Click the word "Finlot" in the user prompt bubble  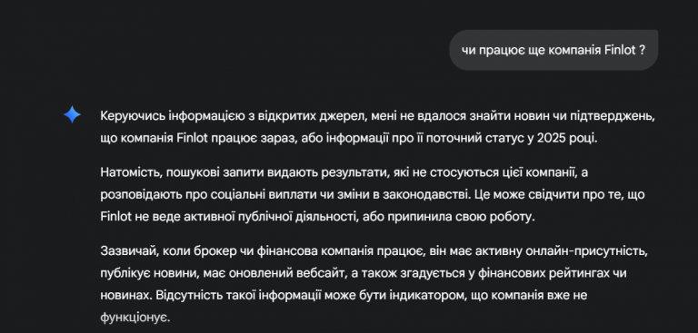point(620,50)
